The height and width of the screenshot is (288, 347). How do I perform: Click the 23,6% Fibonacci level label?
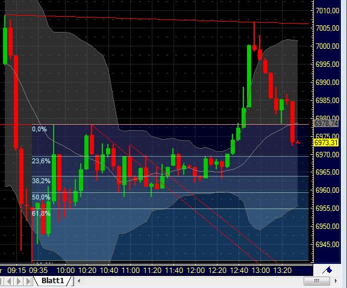(41, 161)
